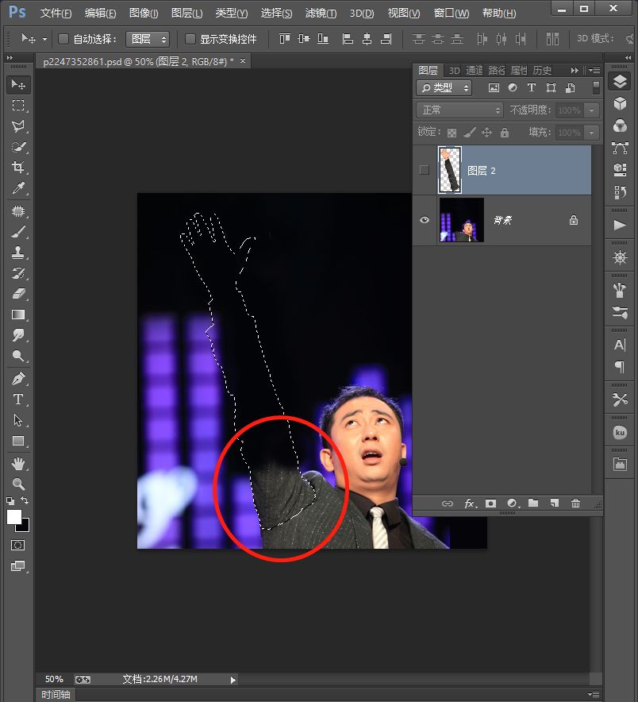The height and width of the screenshot is (702, 638).
Task: Select the Rectangle shape tool
Action: coord(18,441)
